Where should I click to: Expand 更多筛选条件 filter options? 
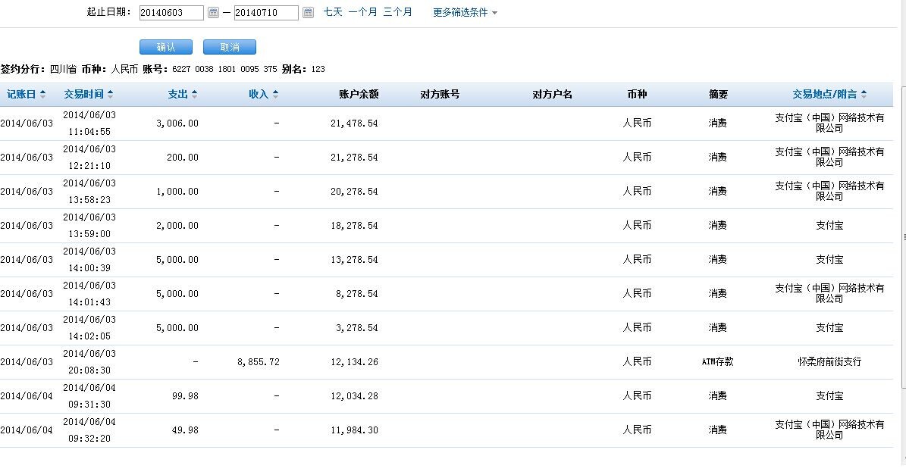tap(465, 13)
